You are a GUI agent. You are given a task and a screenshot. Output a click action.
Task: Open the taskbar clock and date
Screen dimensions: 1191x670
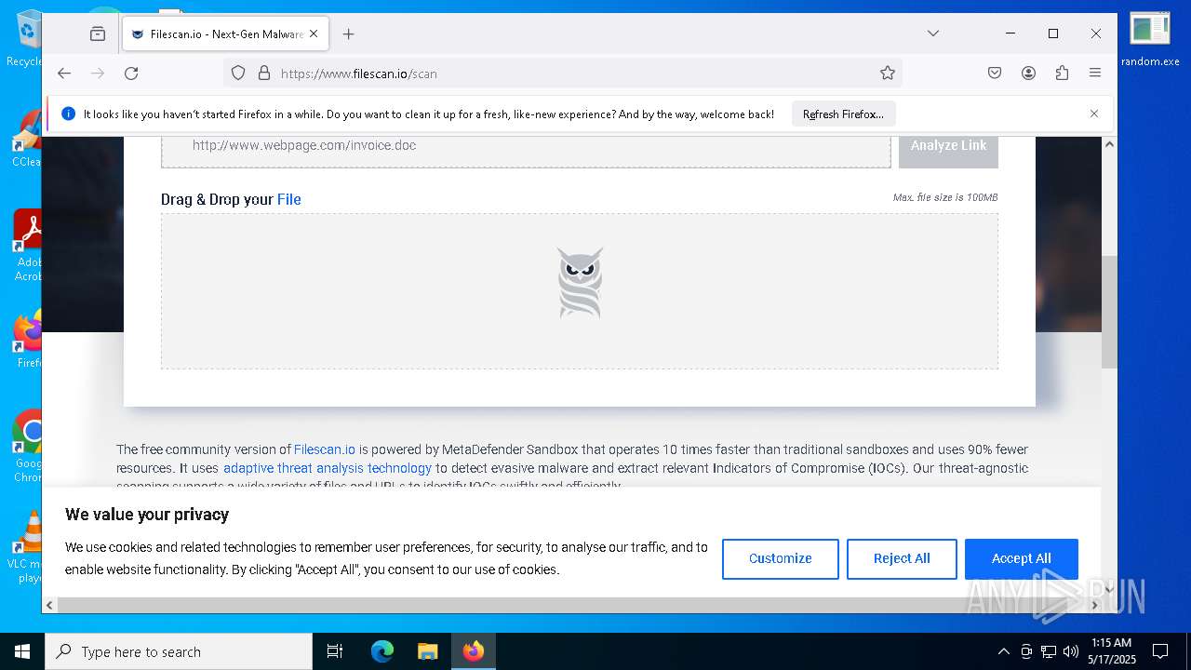[x=1112, y=651]
